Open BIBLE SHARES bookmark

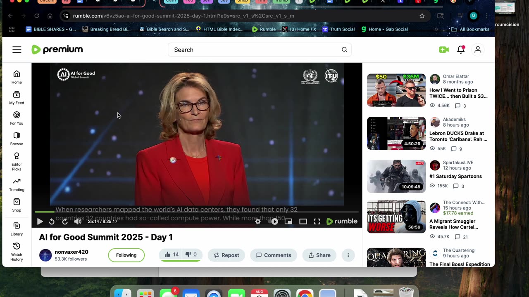(x=51, y=29)
